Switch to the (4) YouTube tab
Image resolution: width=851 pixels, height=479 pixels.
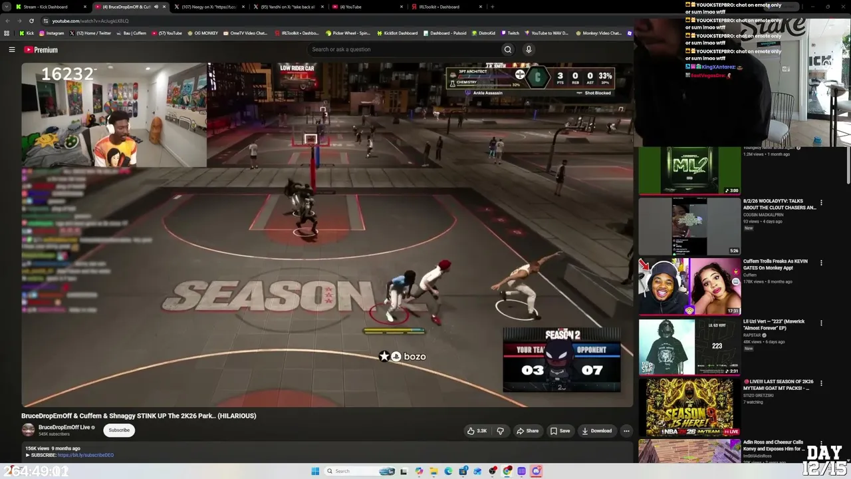pos(366,7)
